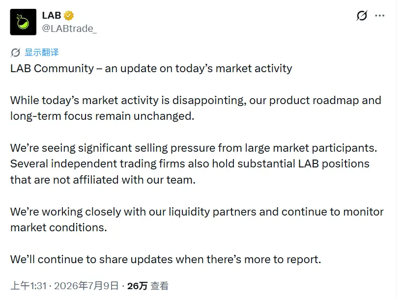Open Grok icon in the post's top-right corner
404x299 pixels.
coord(362,16)
